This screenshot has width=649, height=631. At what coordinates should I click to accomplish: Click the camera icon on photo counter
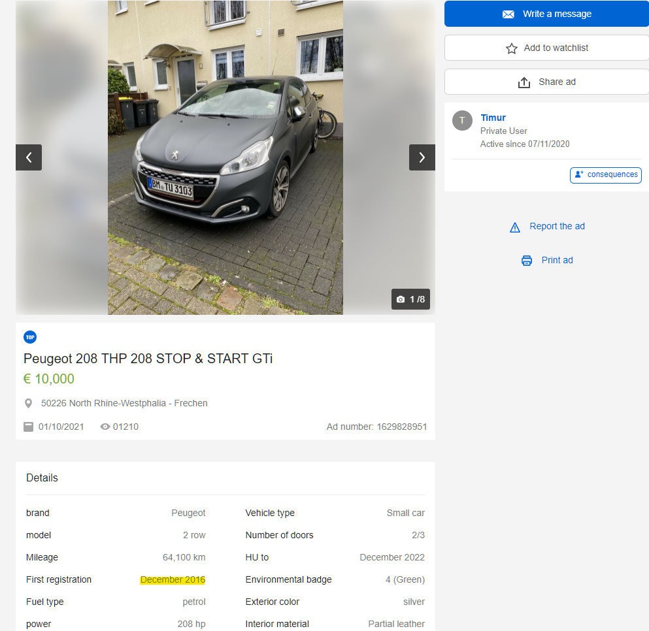pyautogui.click(x=401, y=299)
